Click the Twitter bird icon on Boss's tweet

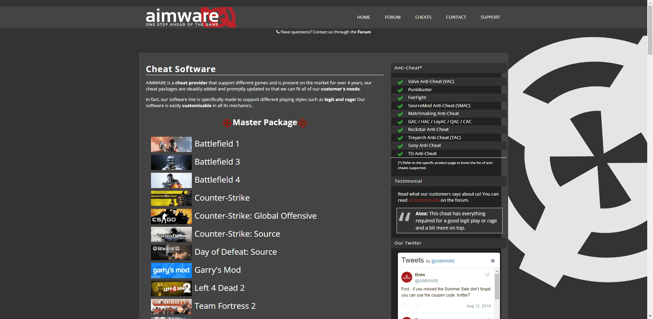tap(487, 275)
